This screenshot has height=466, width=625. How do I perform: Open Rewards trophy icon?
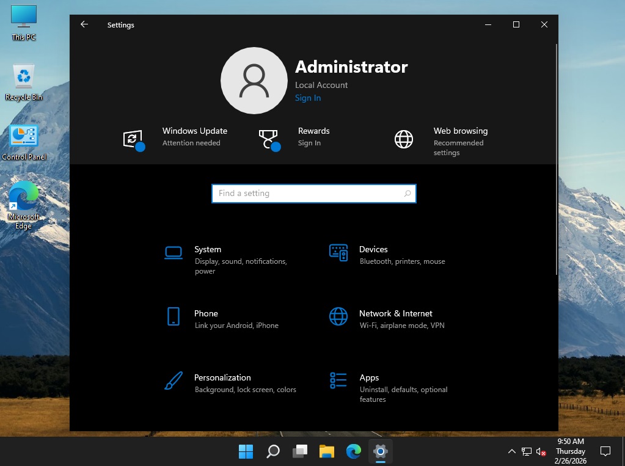(x=269, y=139)
